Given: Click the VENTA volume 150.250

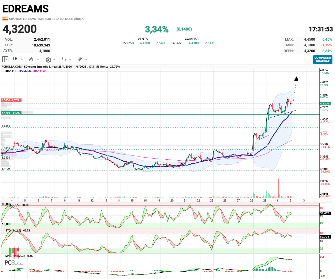Looking at the screenshot, I should pos(128,43).
